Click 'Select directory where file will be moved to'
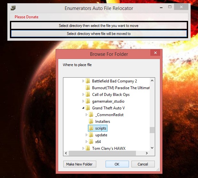Viewport: 198px width, 178px height. (x=99, y=34)
